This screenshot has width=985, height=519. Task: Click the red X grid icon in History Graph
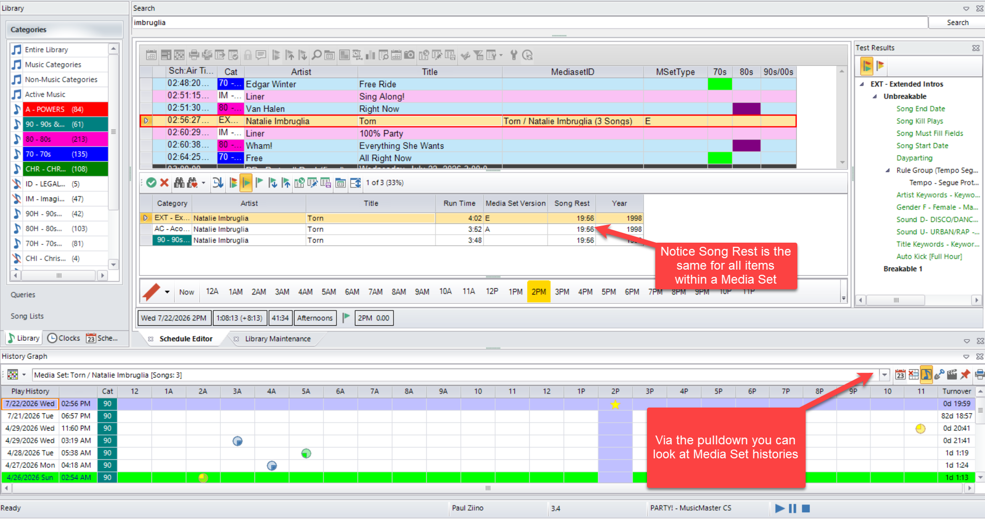click(x=913, y=374)
